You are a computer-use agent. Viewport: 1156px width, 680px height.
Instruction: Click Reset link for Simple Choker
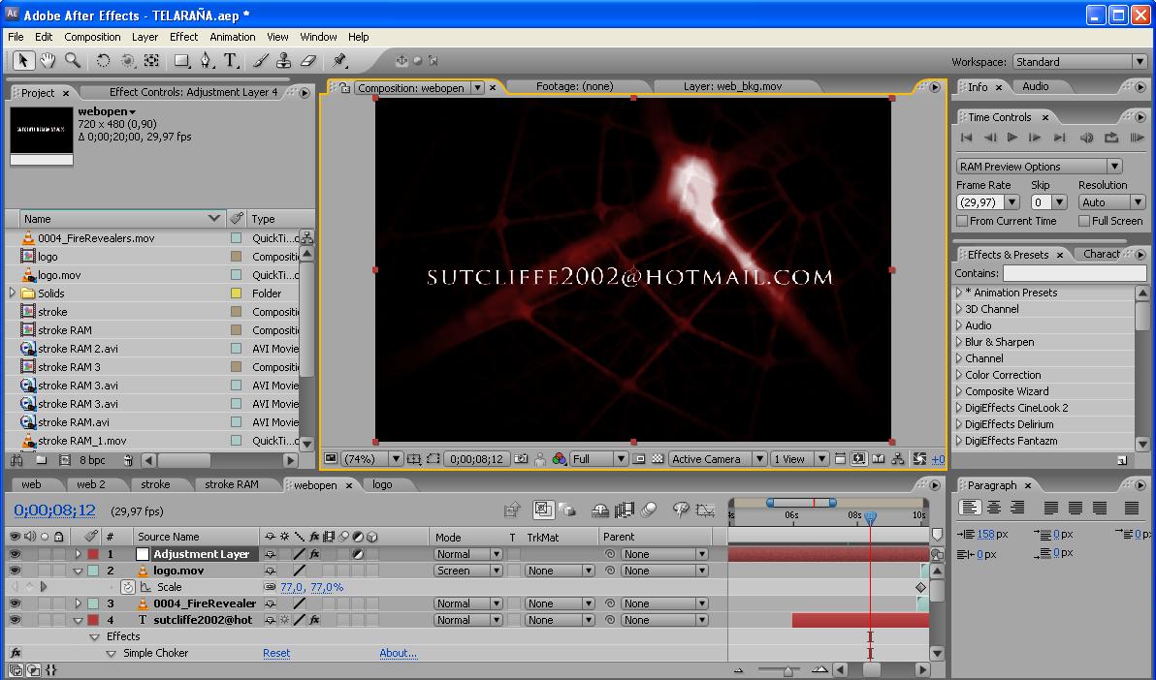[x=276, y=653]
